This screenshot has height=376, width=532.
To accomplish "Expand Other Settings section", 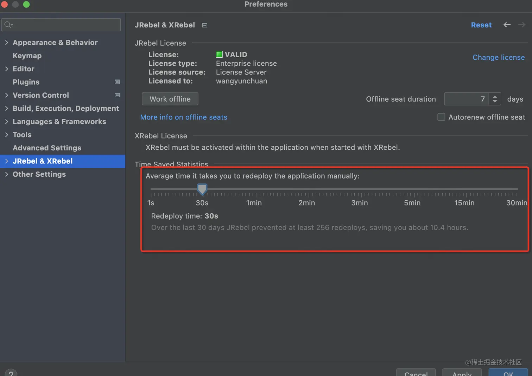I will click(x=7, y=174).
